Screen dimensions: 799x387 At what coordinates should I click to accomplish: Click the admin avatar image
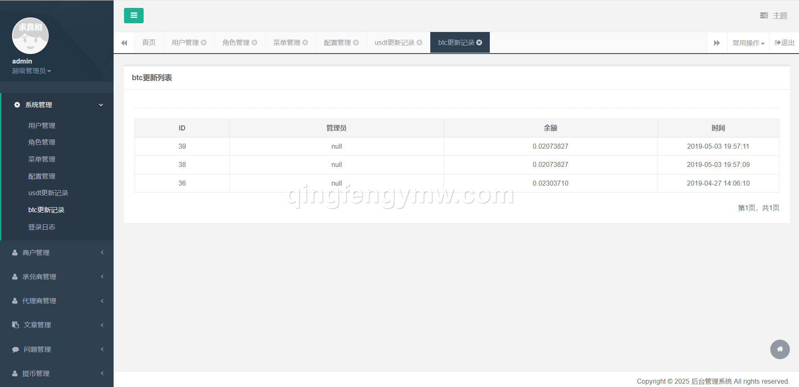coord(30,36)
